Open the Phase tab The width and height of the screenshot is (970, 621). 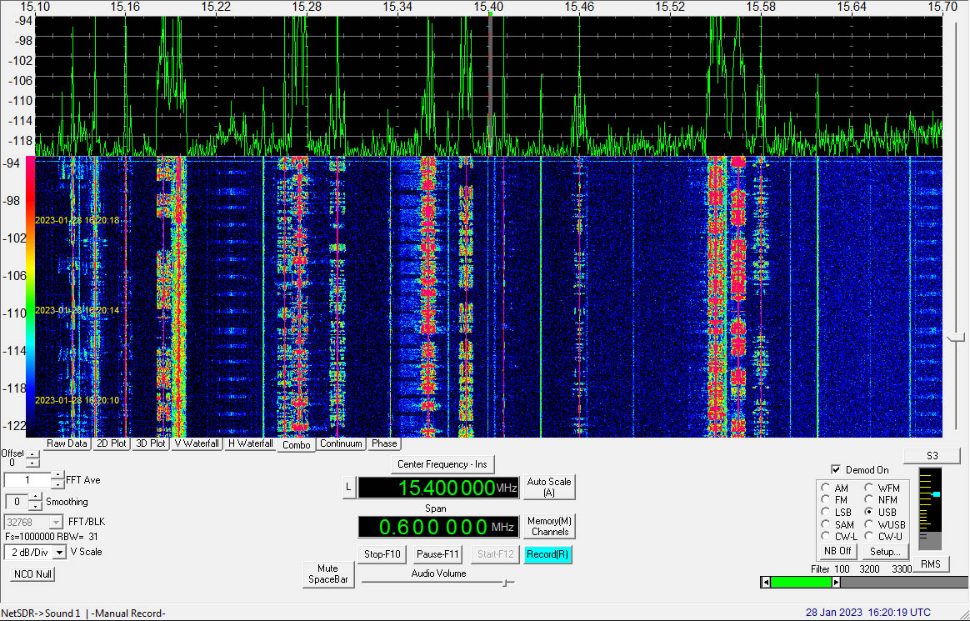384,443
